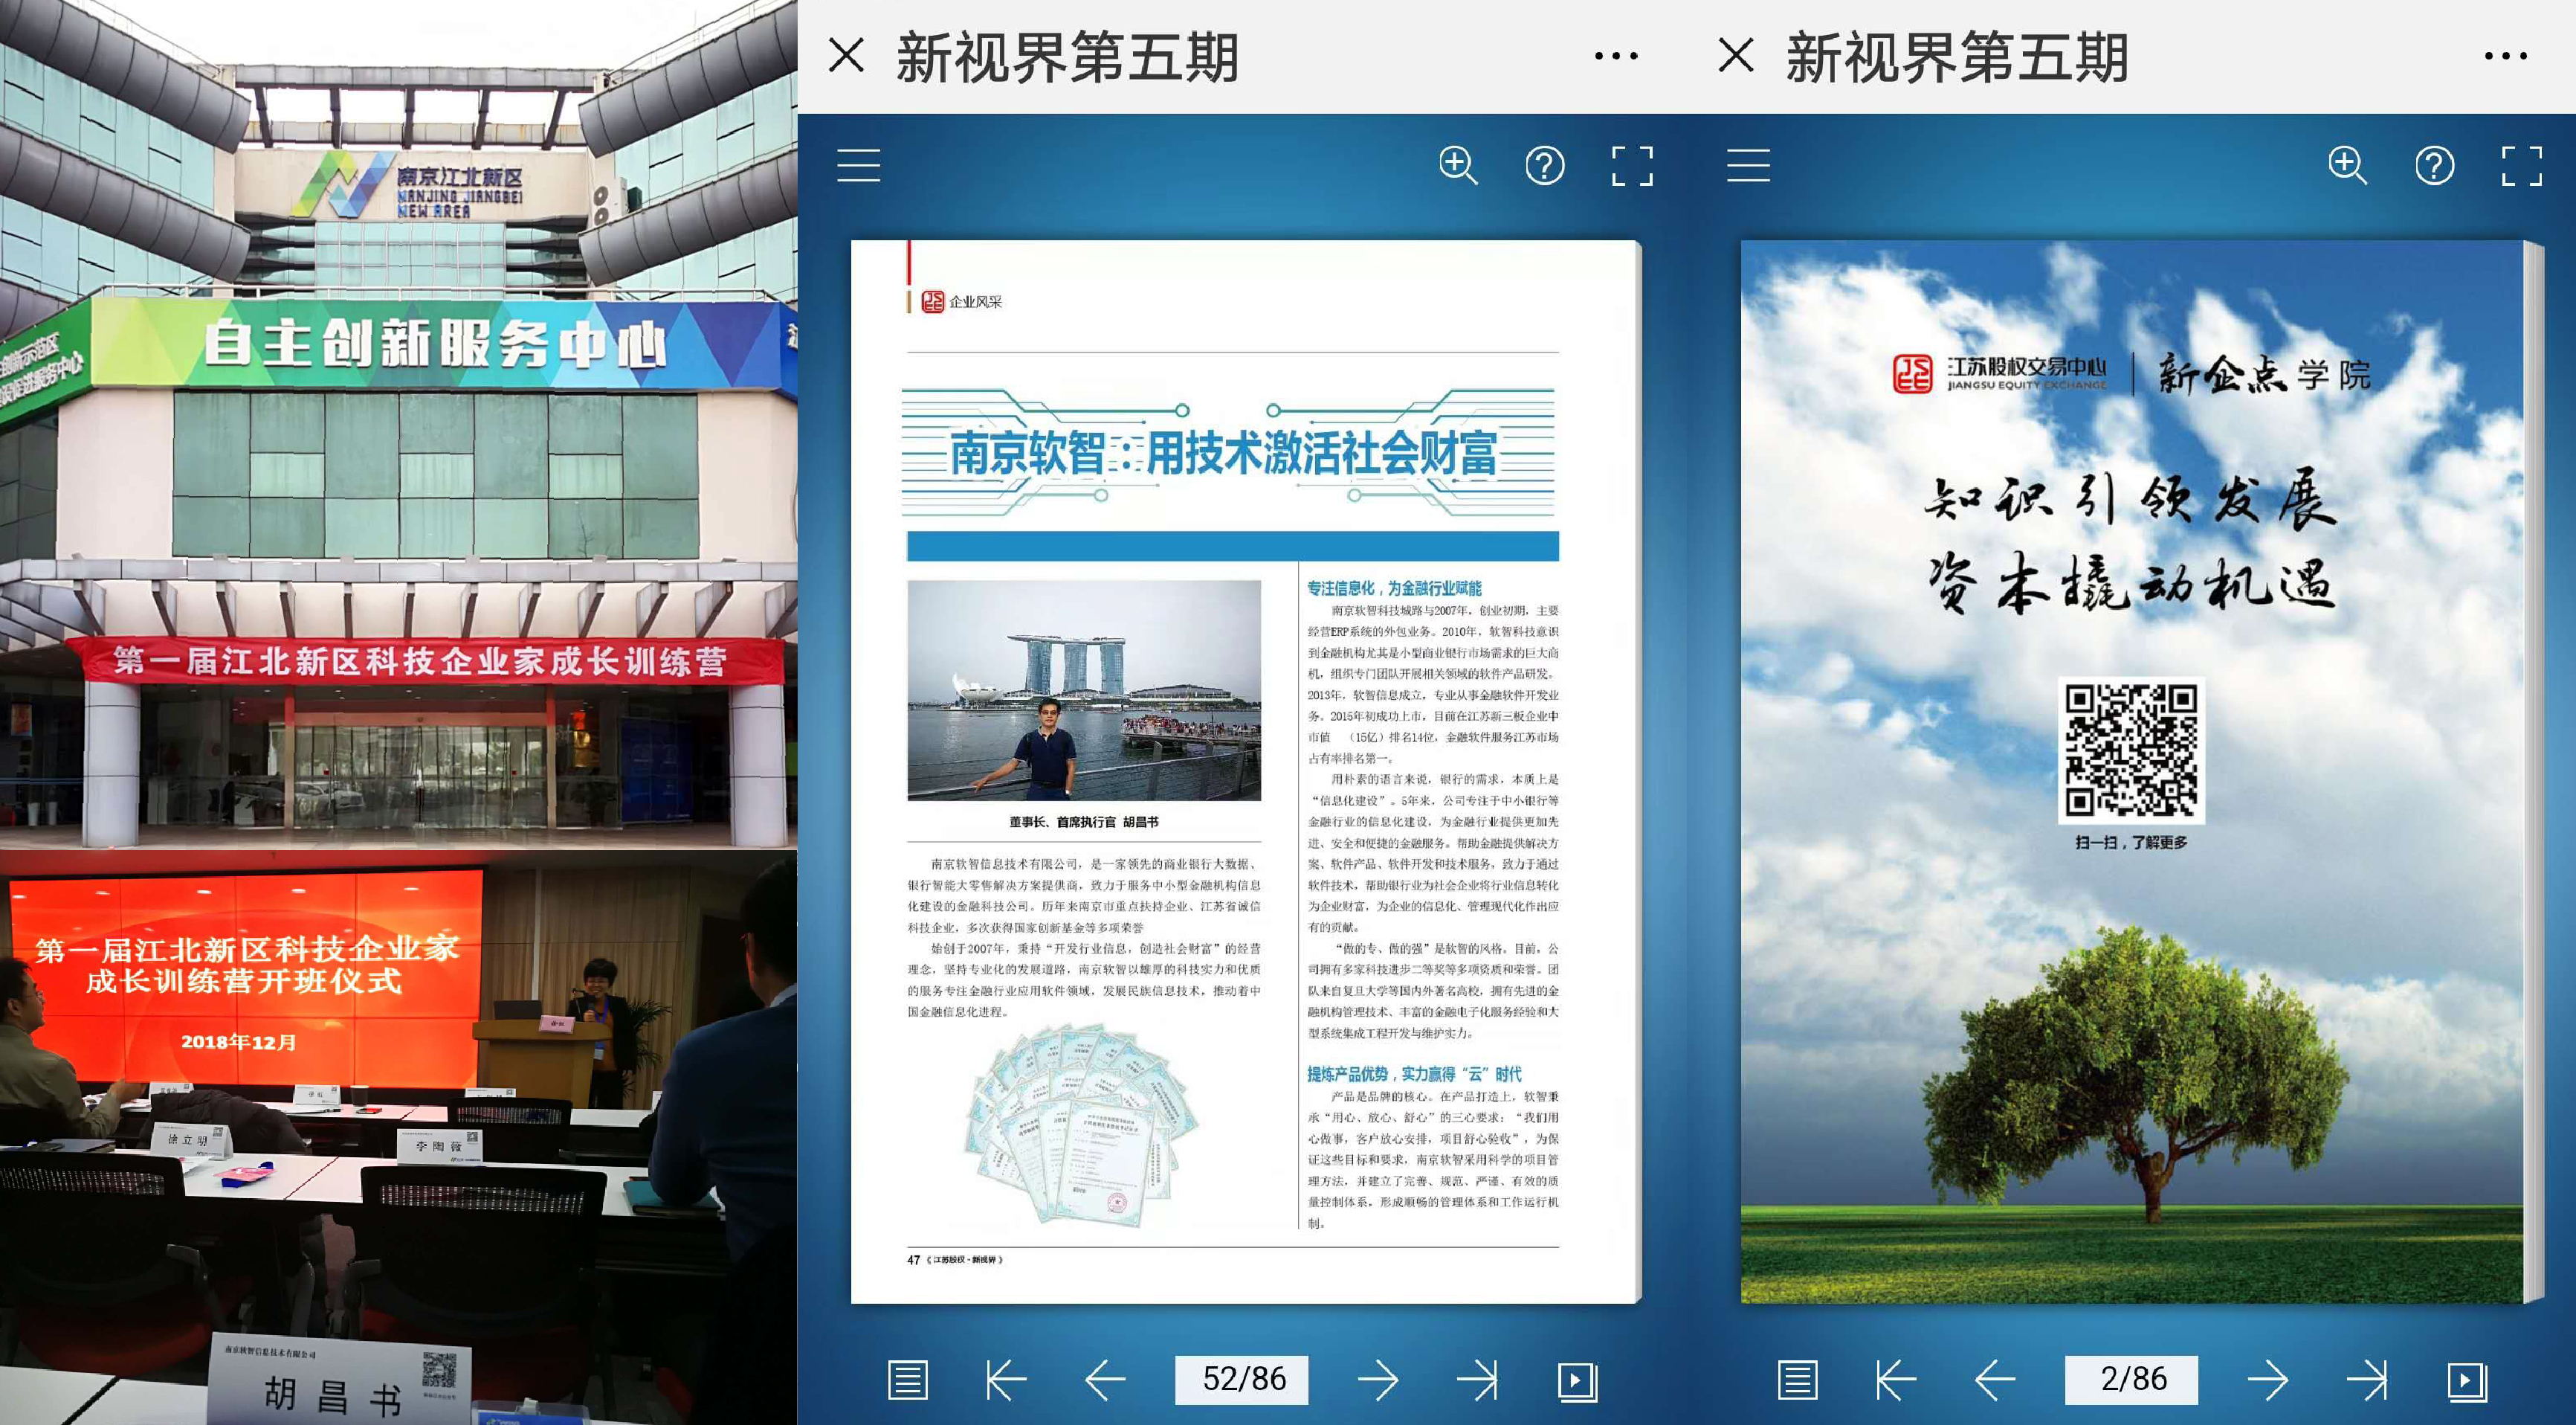Click the 提炼产品优势 section heading
This screenshot has width=2576, height=1425.
(1414, 1074)
